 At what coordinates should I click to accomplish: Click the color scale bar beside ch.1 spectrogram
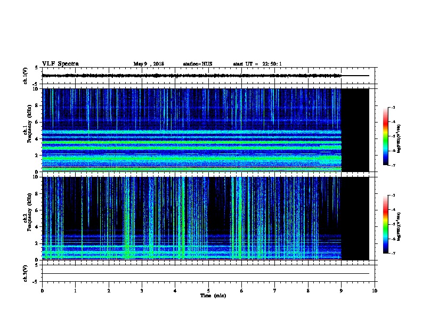385,136
